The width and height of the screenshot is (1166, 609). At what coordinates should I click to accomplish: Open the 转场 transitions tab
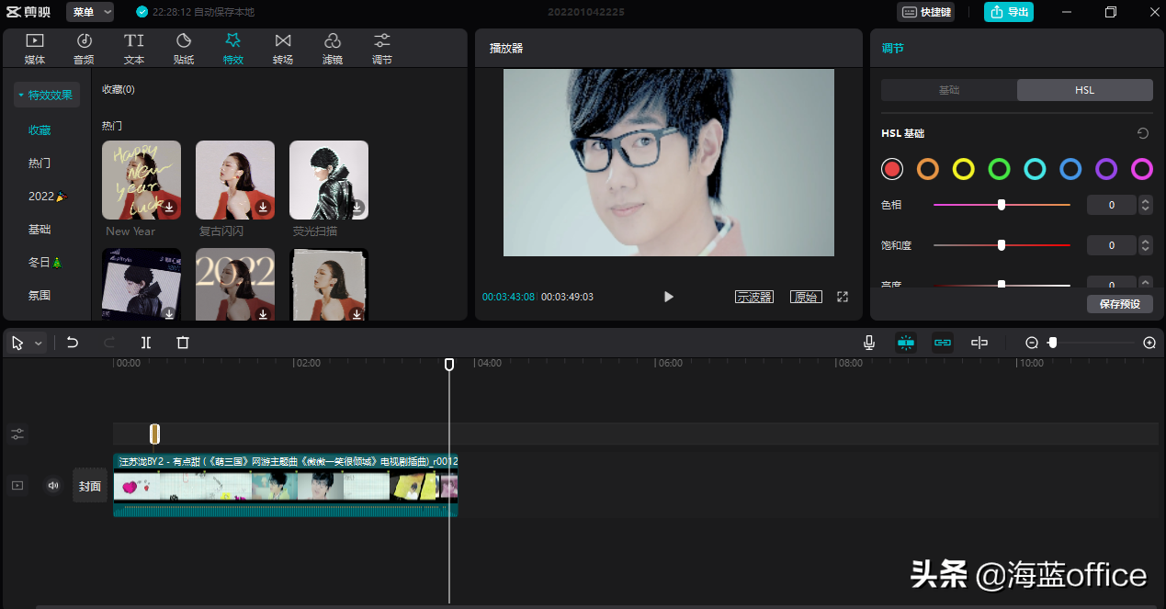283,48
